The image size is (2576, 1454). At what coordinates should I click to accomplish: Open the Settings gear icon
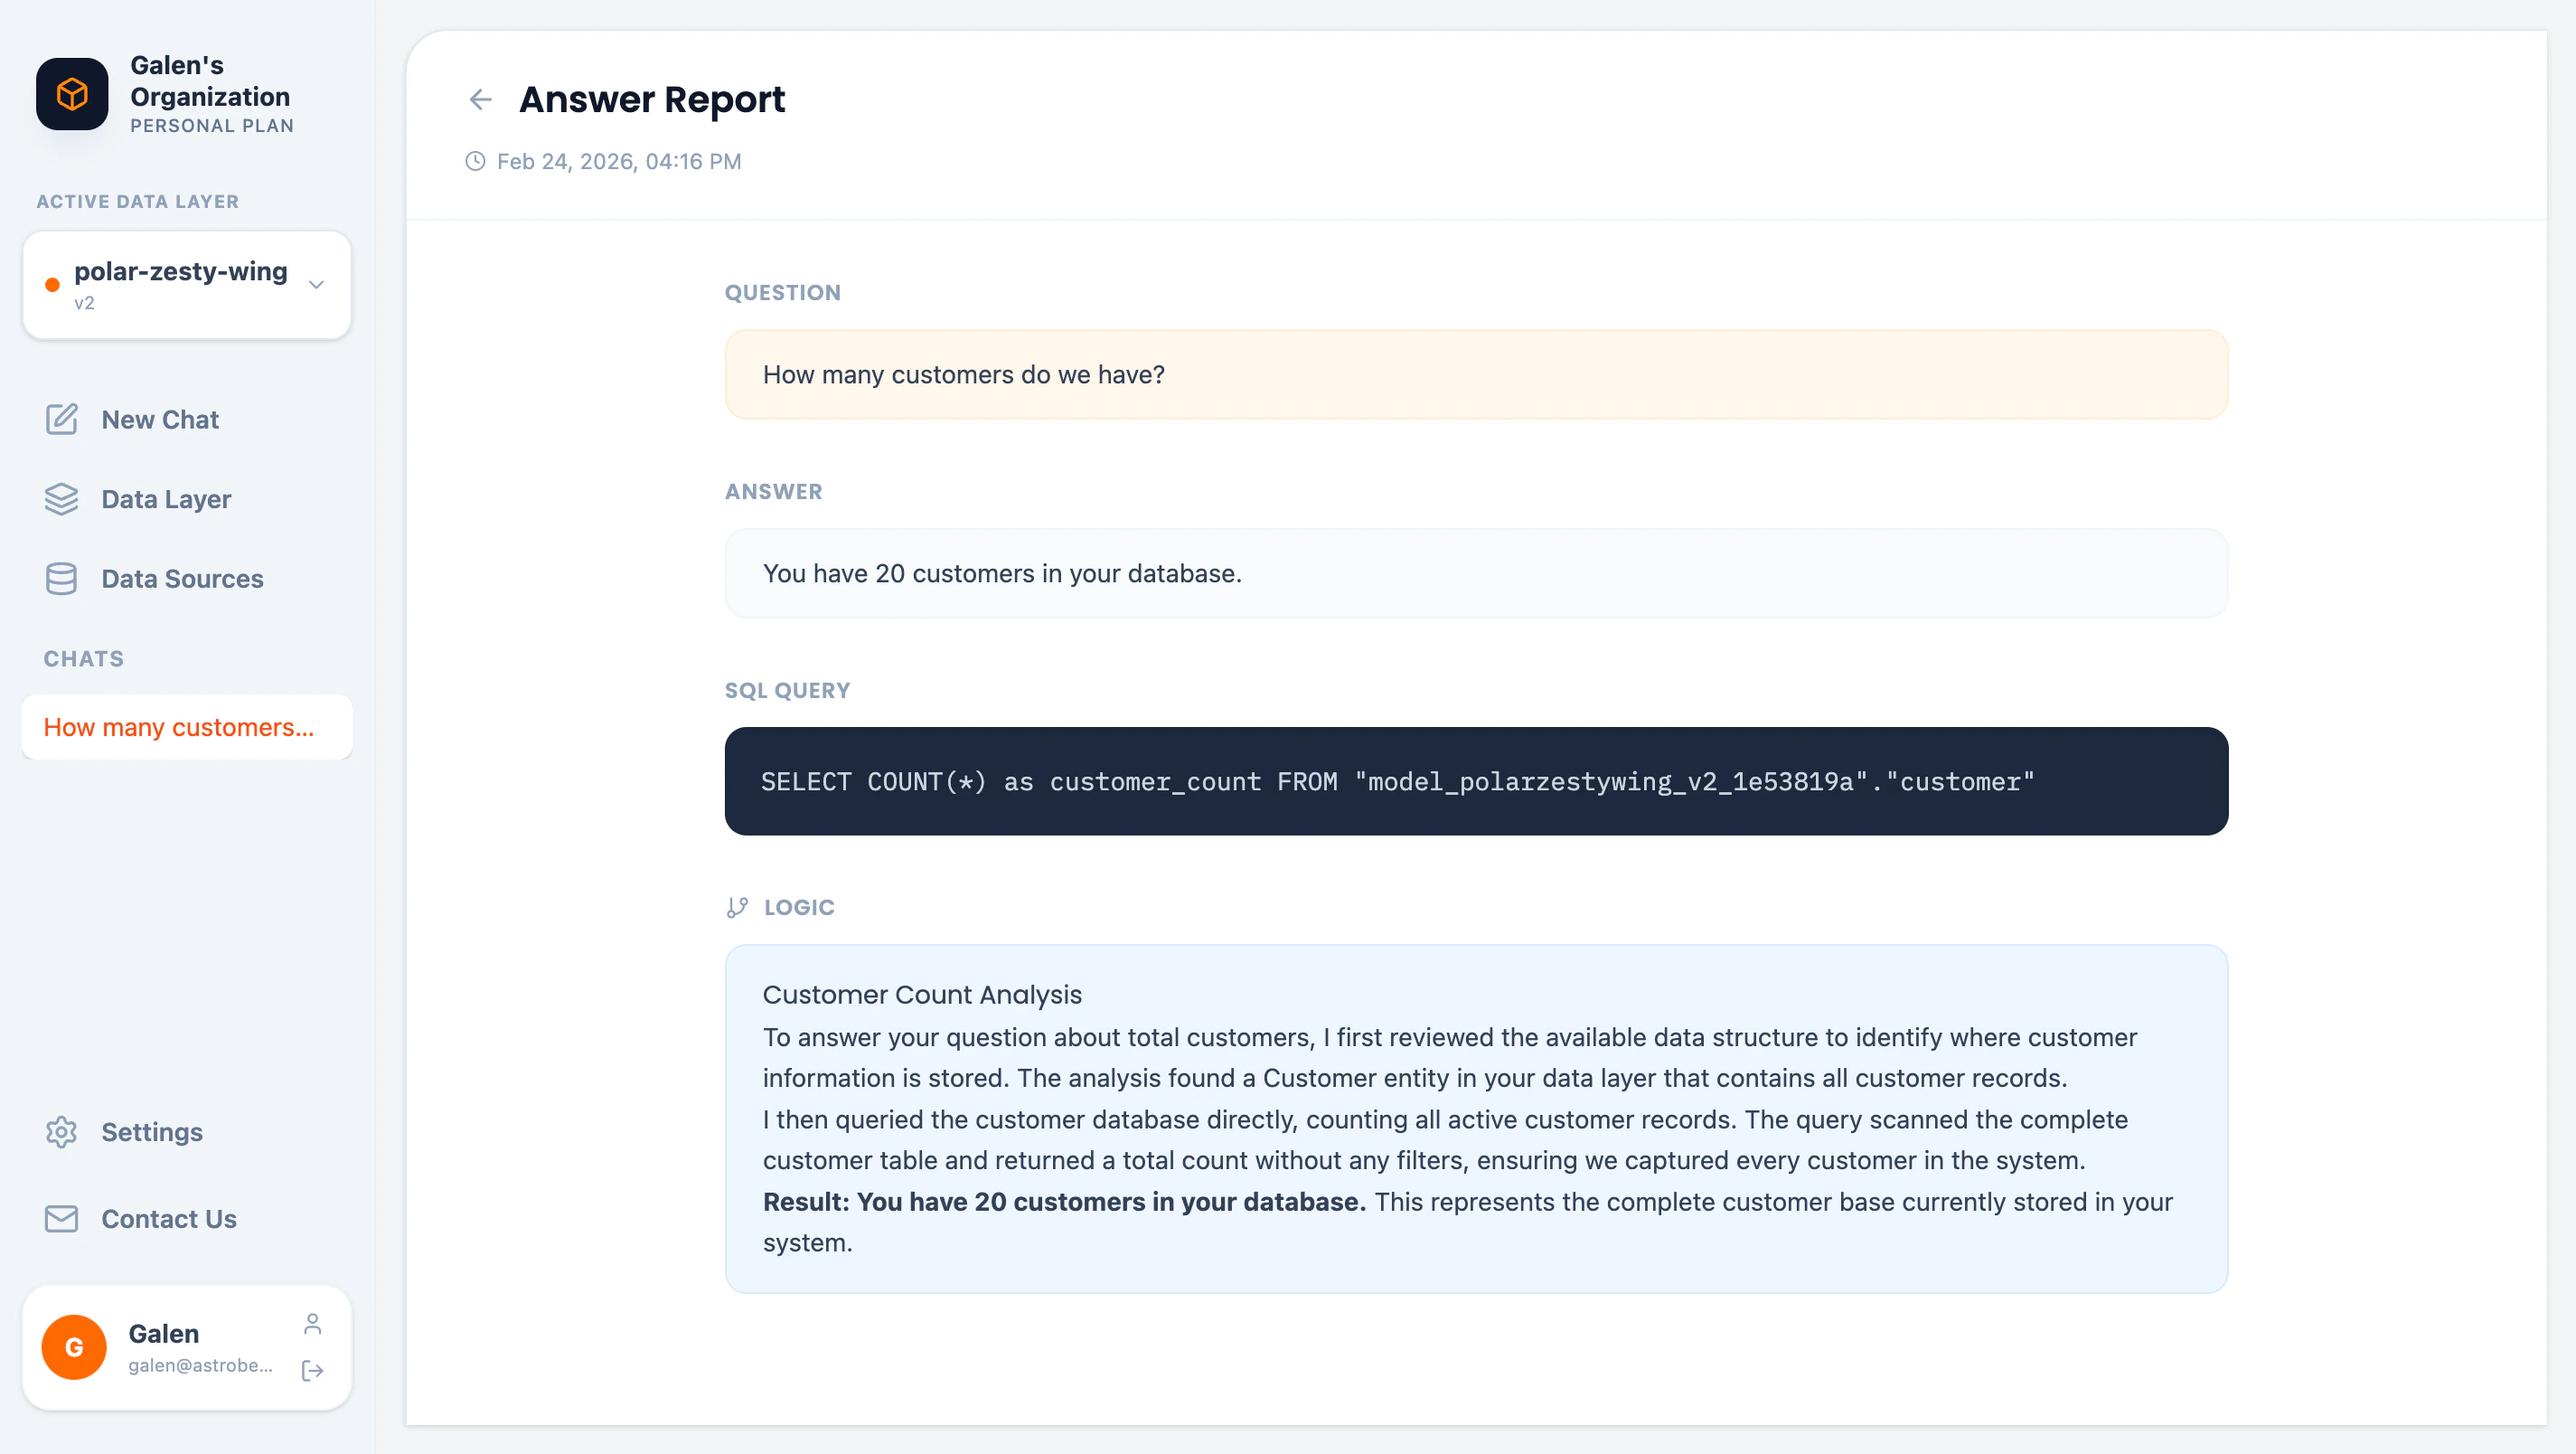point(61,1132)
